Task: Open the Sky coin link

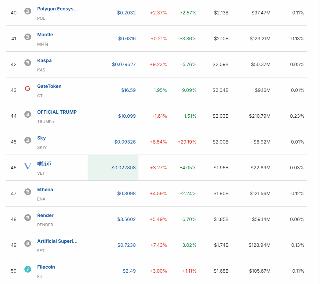Action: pos(41,138)
